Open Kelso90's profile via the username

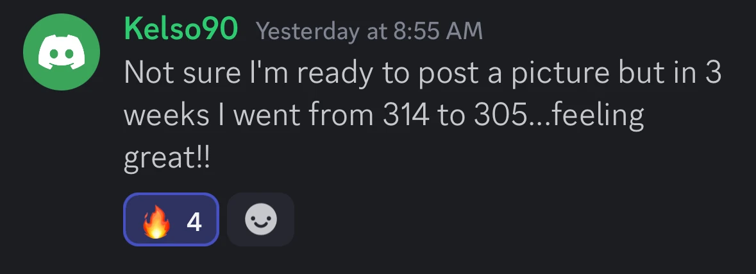[x=181, y=29]
